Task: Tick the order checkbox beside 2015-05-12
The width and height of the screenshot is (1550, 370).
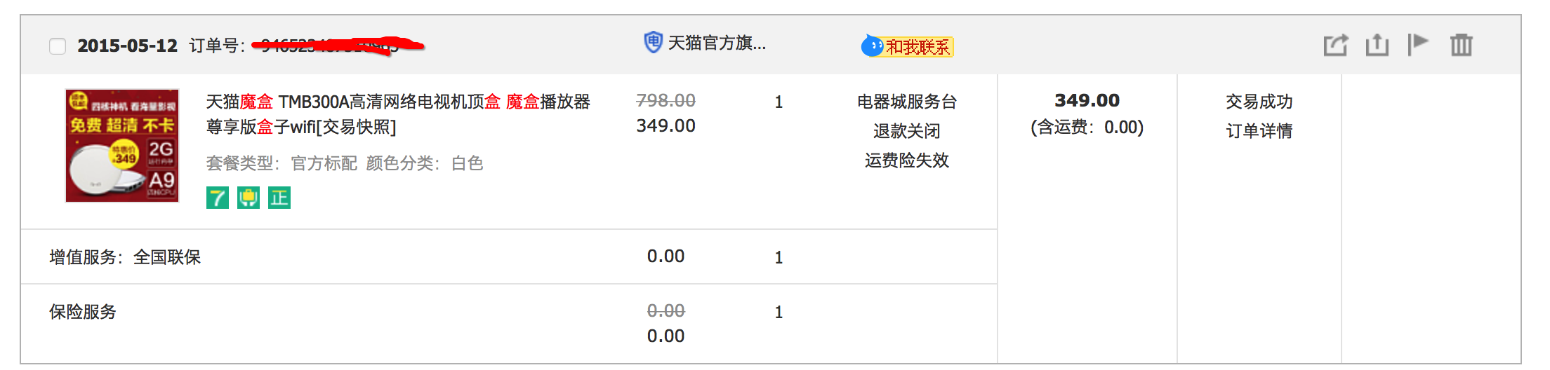Action: 58,46
